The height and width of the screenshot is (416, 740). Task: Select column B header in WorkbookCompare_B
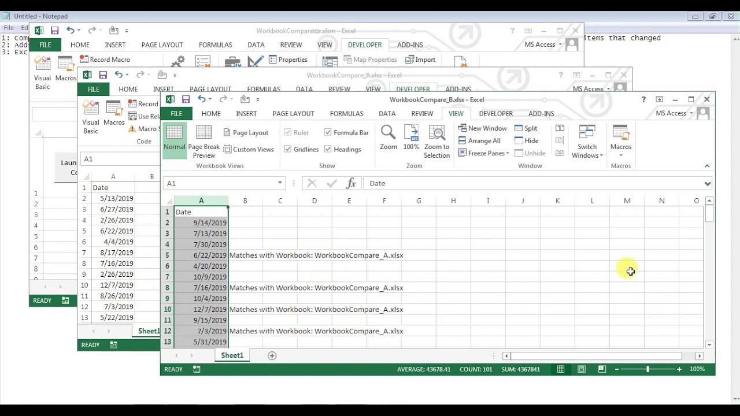245,201
